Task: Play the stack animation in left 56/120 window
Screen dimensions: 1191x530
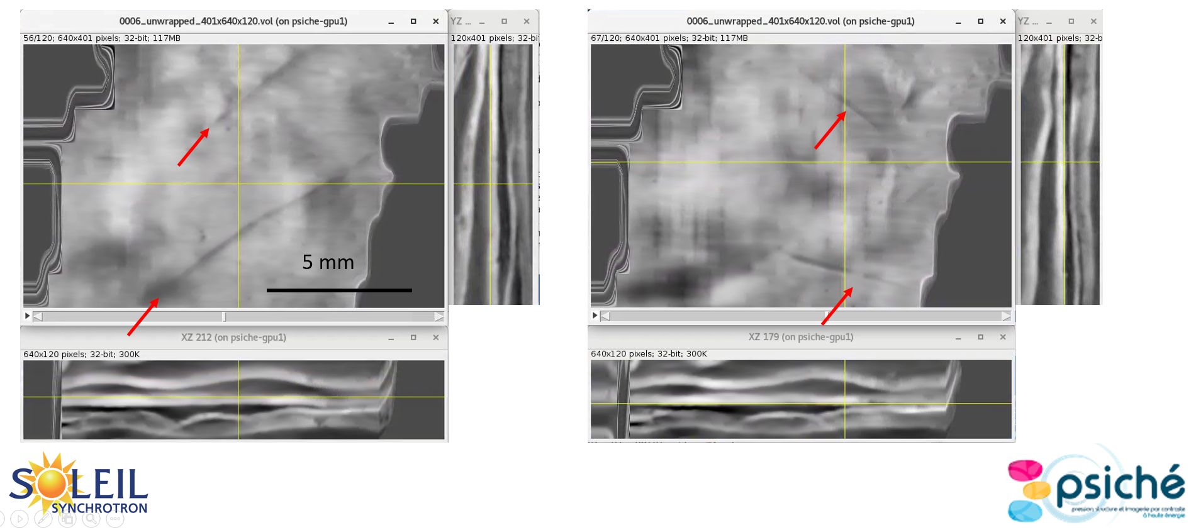Action: tap(27, 316)
